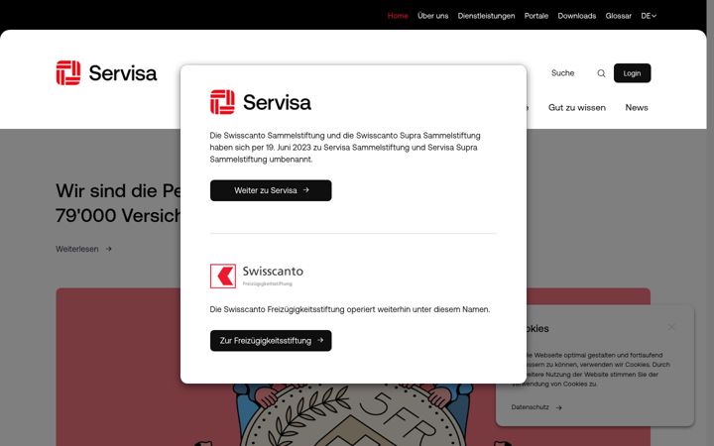The width and height of the screenshot is (714, 446).
Task: Close the cookies notice with the X
Action: [x=671, y=327]
